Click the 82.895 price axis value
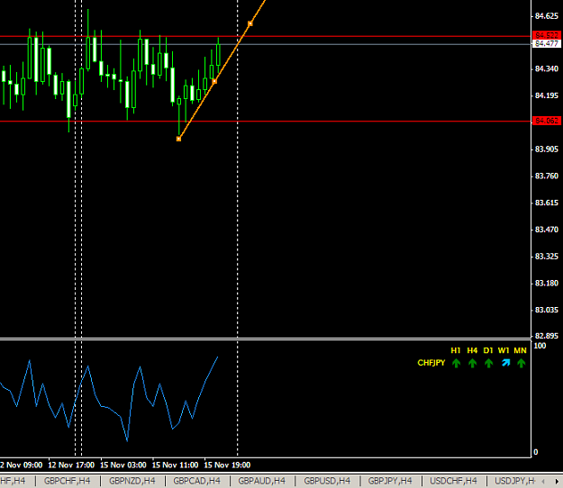The image size is (563, 488). tap(547, 336)
